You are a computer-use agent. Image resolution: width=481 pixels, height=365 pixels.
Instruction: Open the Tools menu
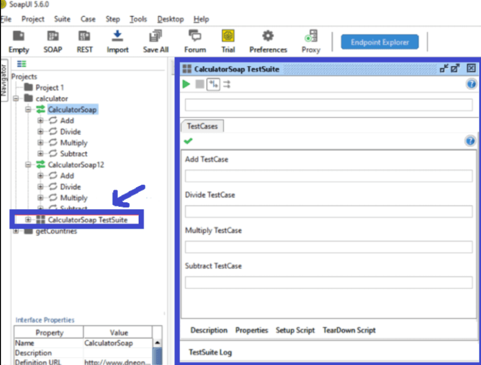coord(138,19)
